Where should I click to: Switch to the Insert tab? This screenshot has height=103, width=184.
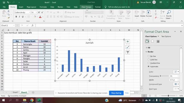21,7
